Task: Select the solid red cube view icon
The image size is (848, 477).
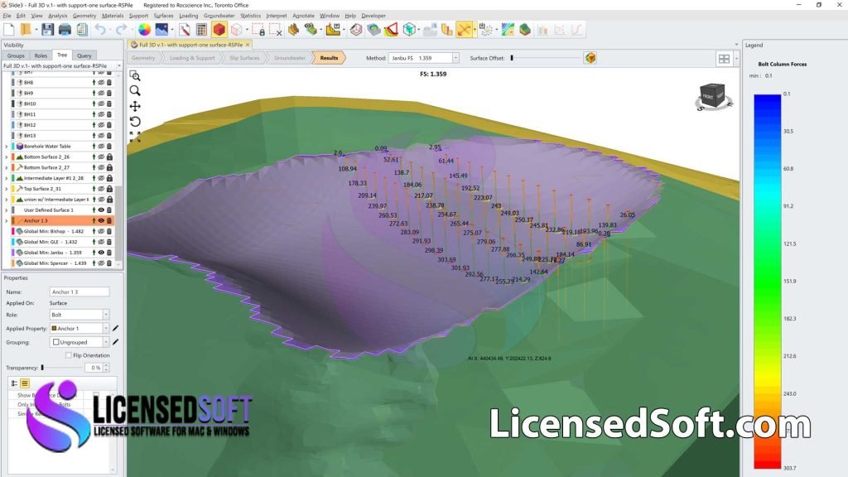Action: tap(219, 30)
